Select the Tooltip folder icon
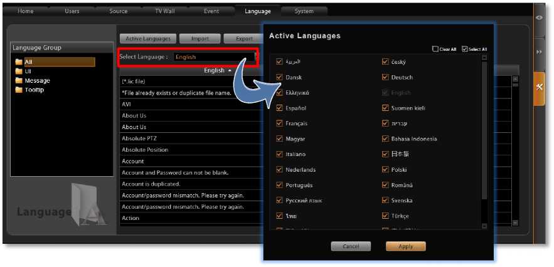The width and height of the screenshot is (554, 267). pos(19,90)
